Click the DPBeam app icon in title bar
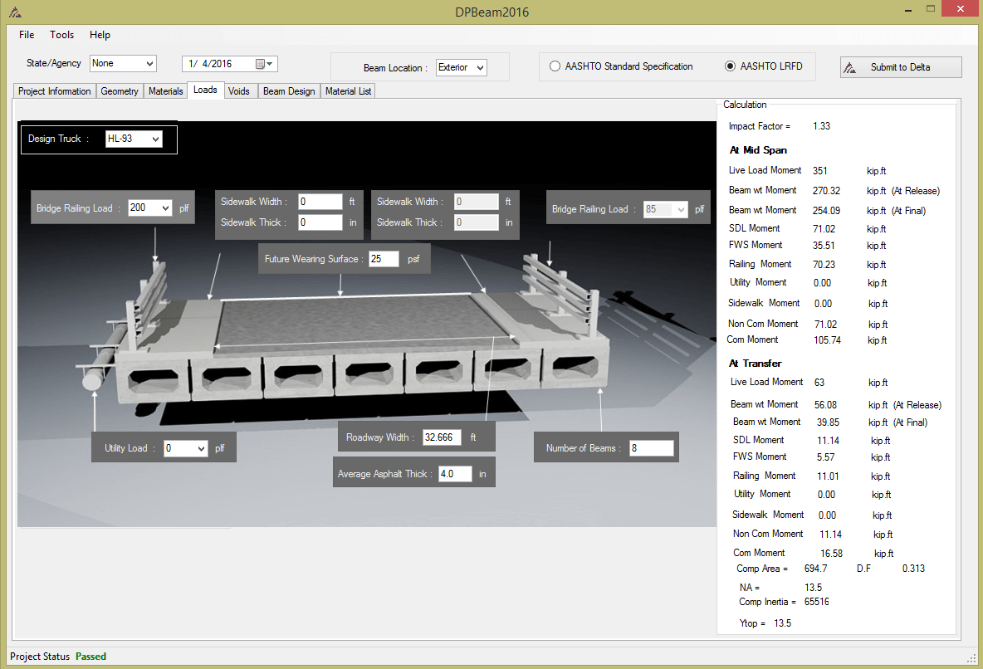This screenshot has width=983, height=669. [16, 12]
